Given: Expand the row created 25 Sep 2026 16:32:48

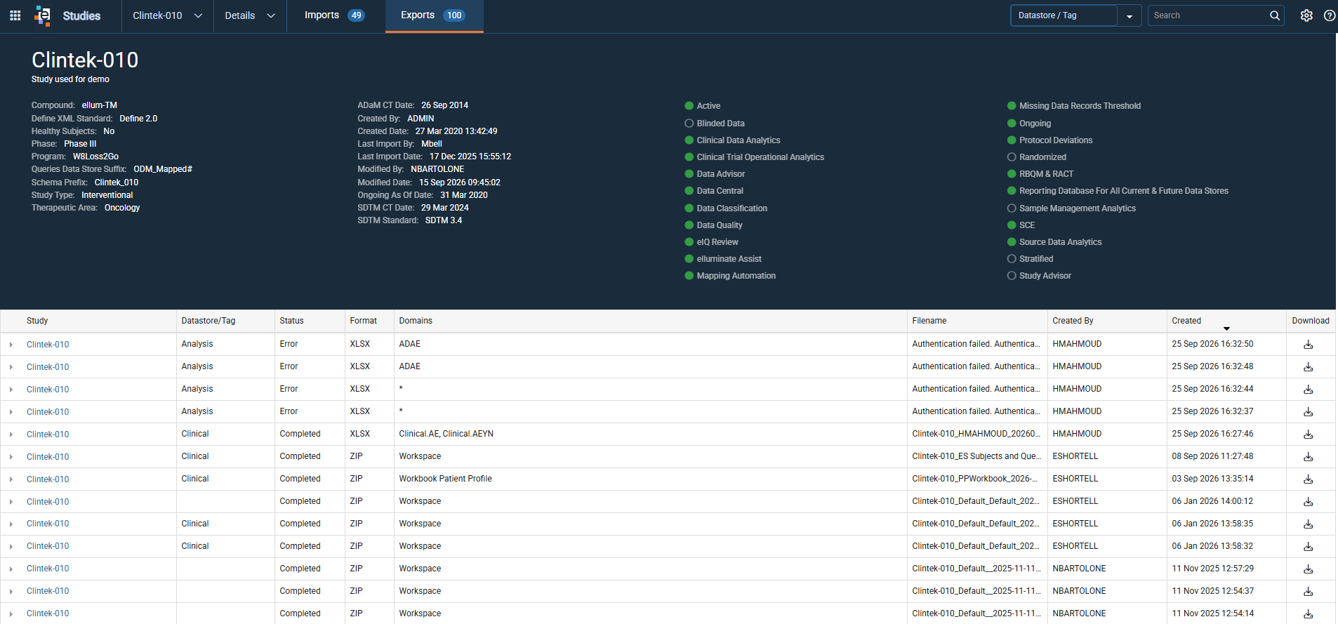Looking at the screenshot, I should [11, 367].
